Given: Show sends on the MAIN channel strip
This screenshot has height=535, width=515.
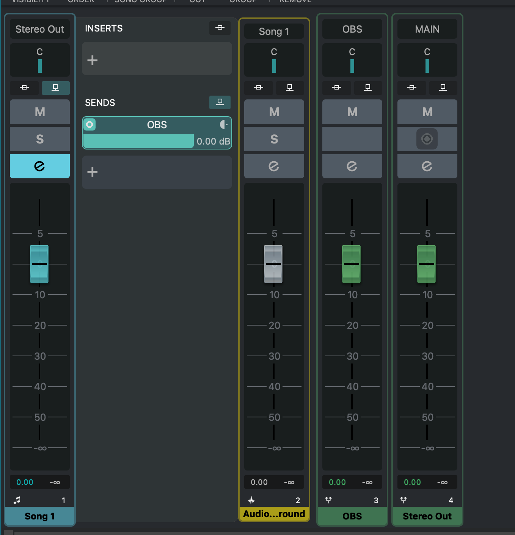Looking at the screenshot, I should tap(443, 88).
